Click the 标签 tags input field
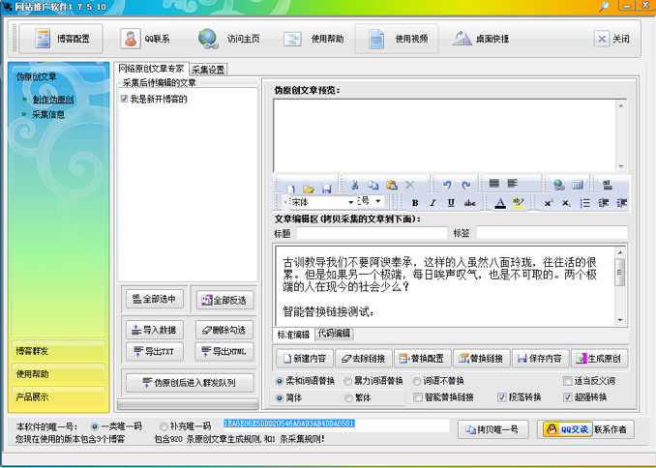Image resolution: width=656 pixels, height=468 pixels. pos(552,233)
